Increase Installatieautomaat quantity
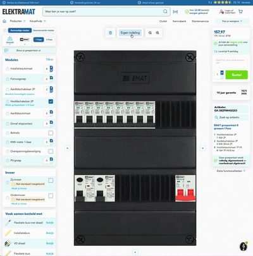The width and height of the screenshot is (253, 256). 51,67
